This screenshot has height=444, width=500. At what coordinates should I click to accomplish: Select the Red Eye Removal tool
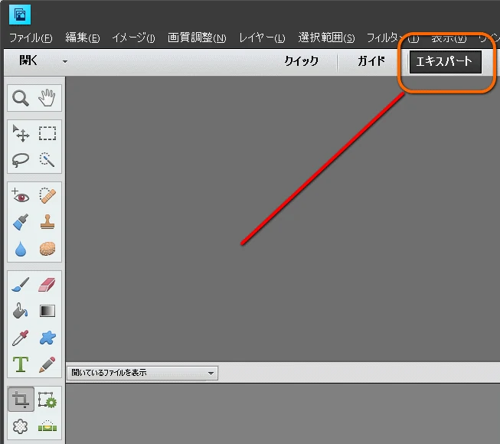coord(21,196)
